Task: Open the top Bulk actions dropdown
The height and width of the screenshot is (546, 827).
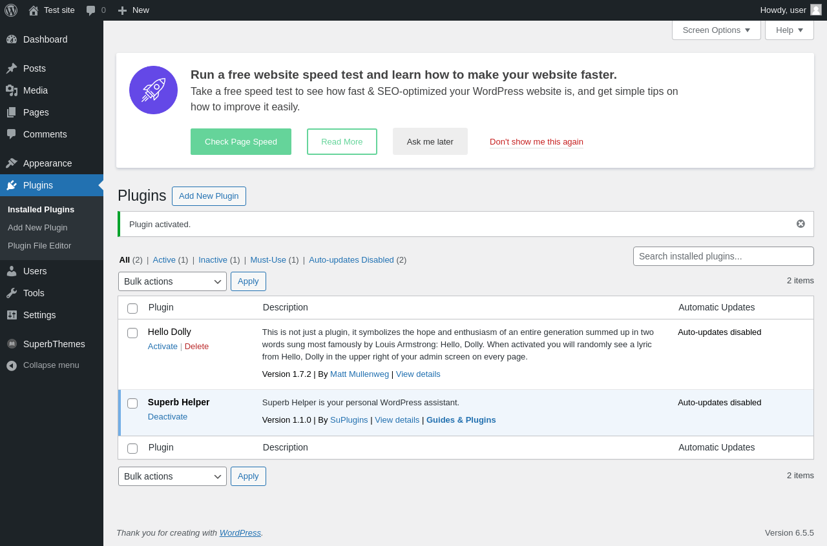Action: click(x=173, y=281)
